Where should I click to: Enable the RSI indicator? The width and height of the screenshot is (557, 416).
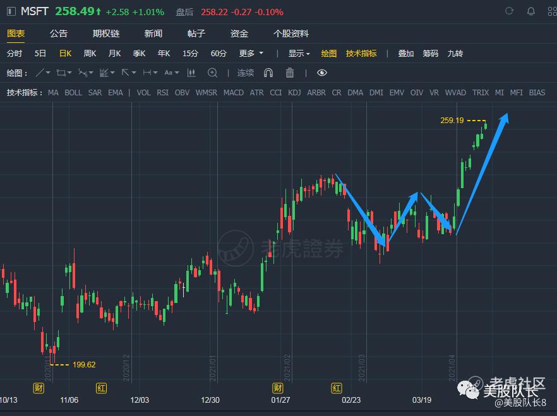(163, 93)
